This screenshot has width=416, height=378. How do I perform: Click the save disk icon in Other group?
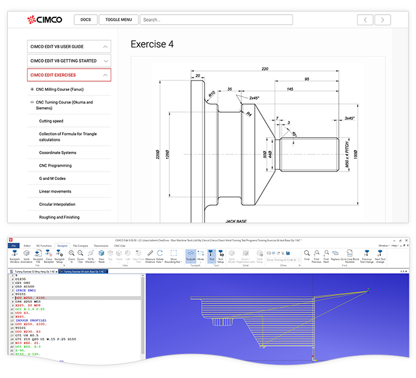[x=288, y=253]
